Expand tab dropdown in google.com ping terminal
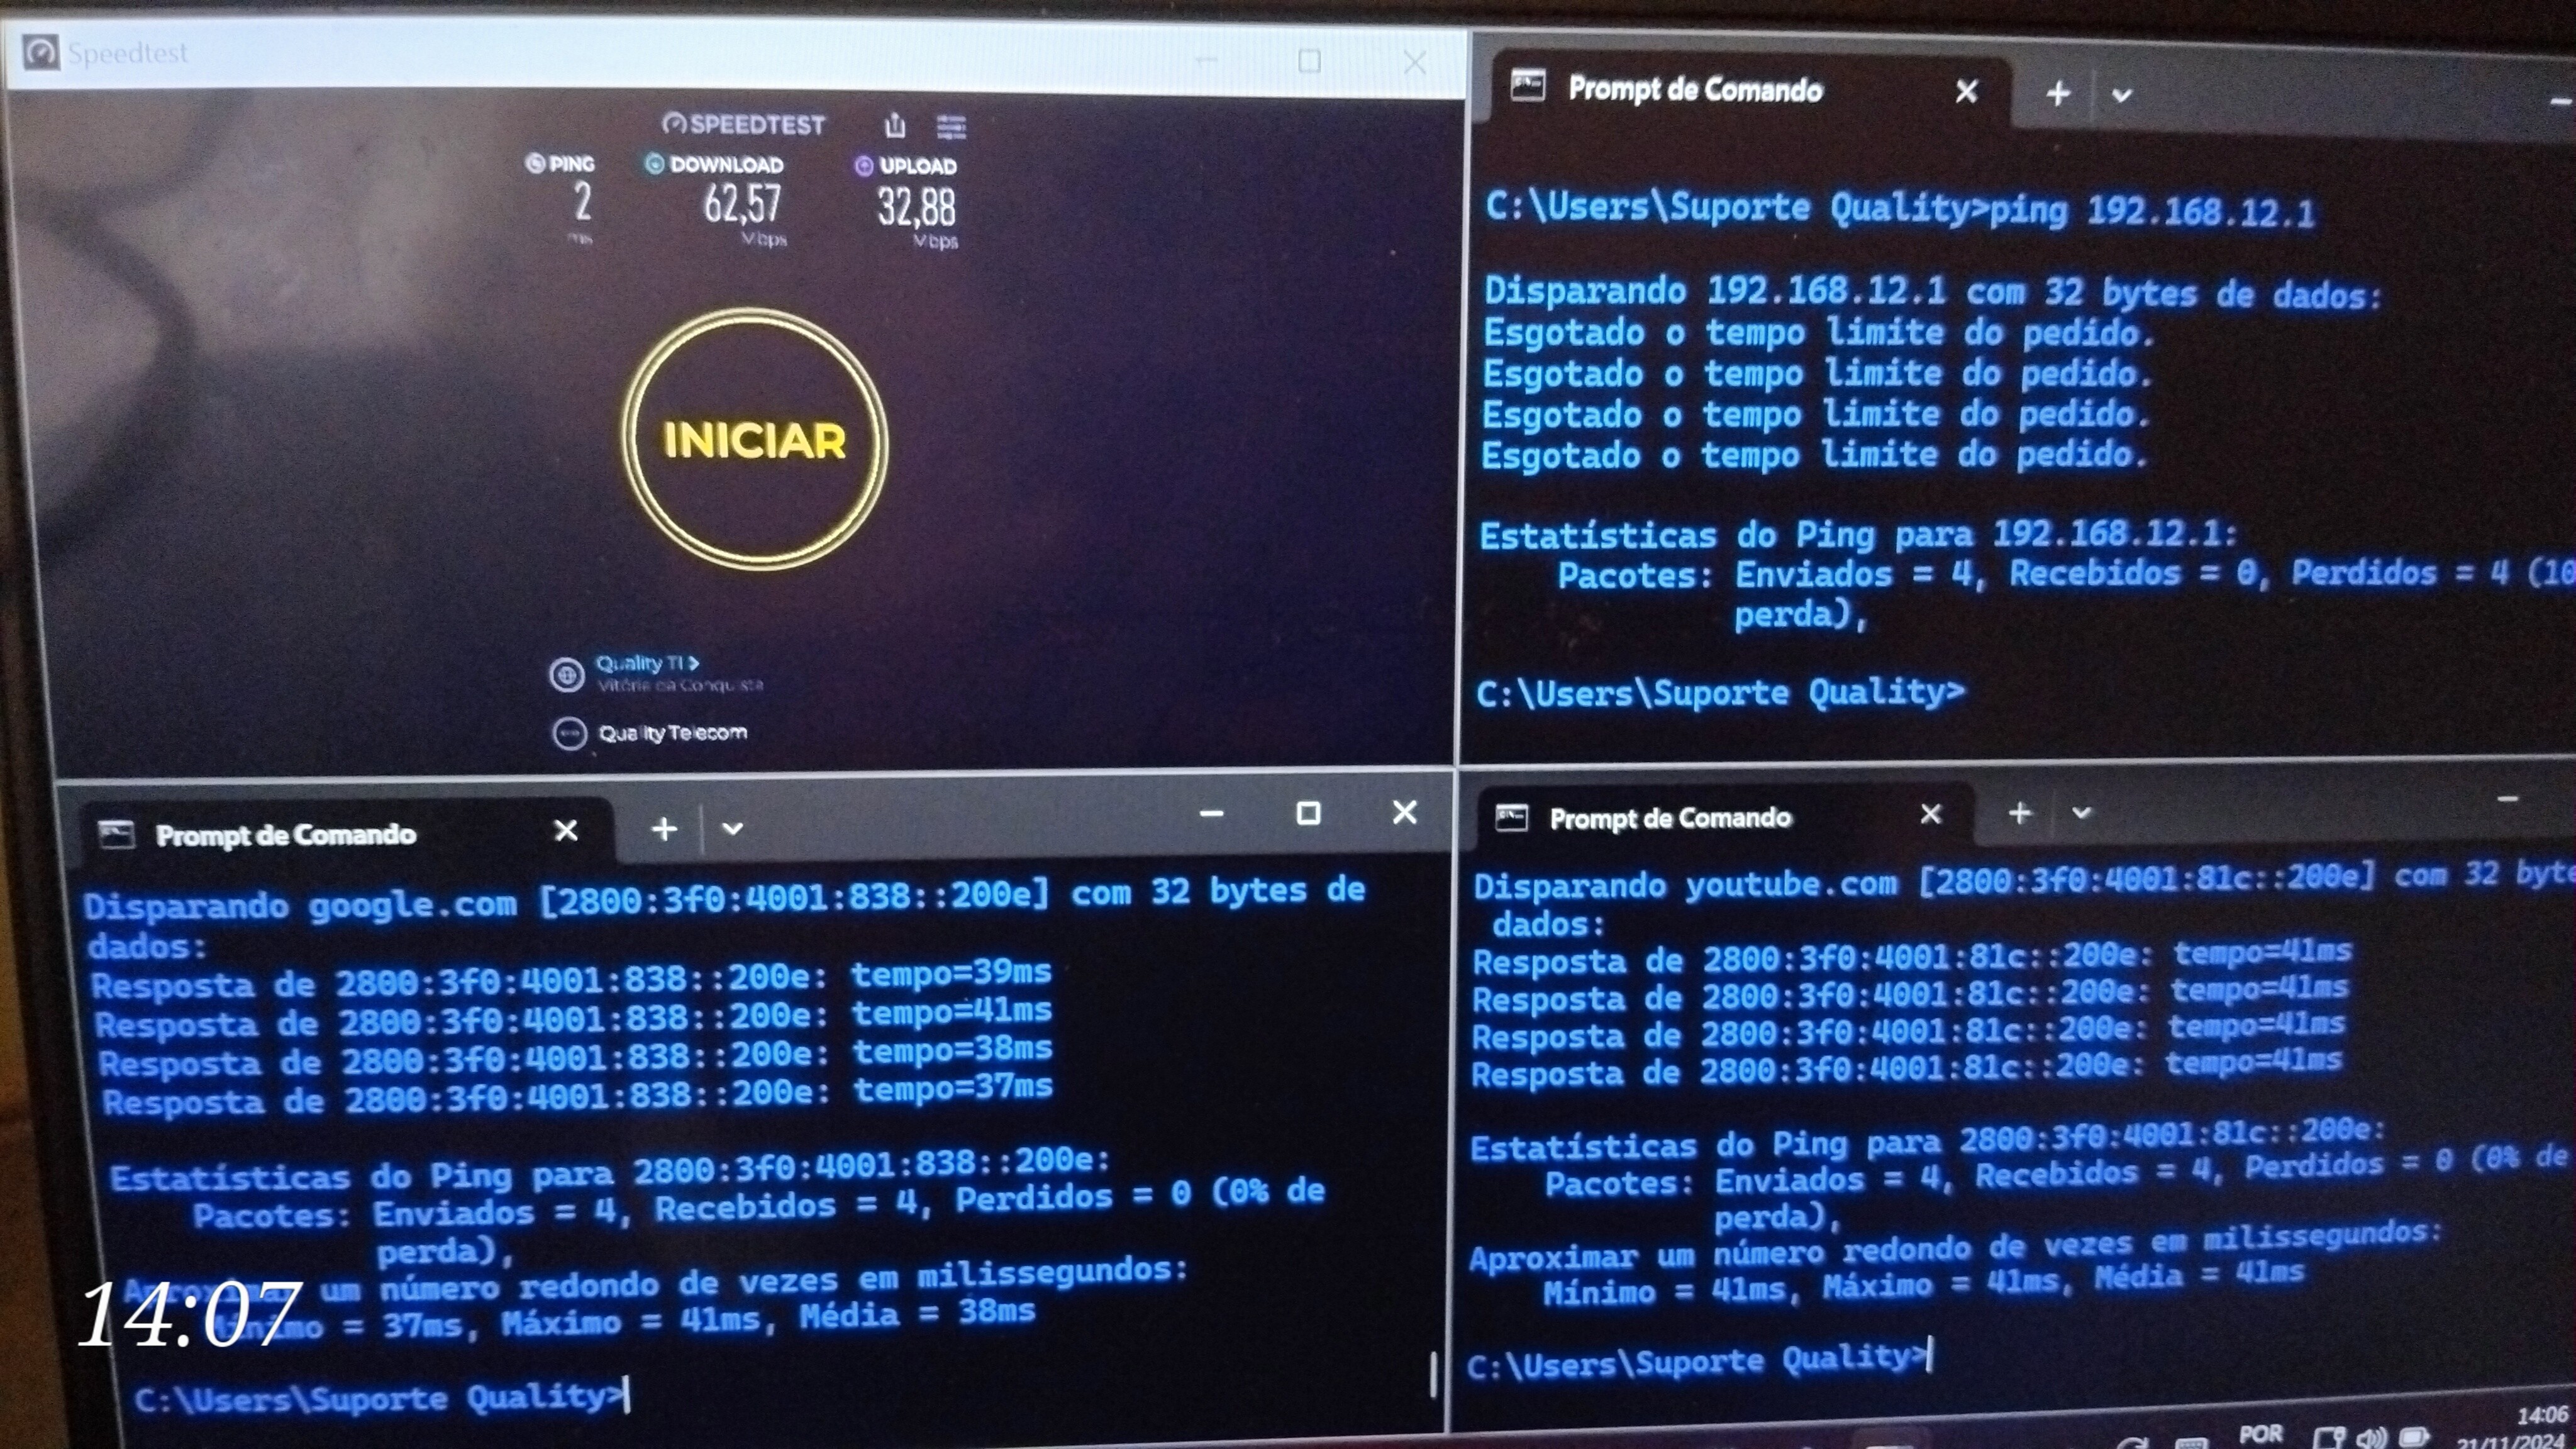The height and width of the screenshot is (1449, 2576). 732,829
